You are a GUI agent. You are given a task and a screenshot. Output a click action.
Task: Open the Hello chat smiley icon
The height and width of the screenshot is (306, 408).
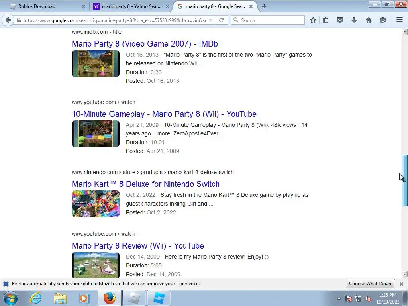pos(383,20)
